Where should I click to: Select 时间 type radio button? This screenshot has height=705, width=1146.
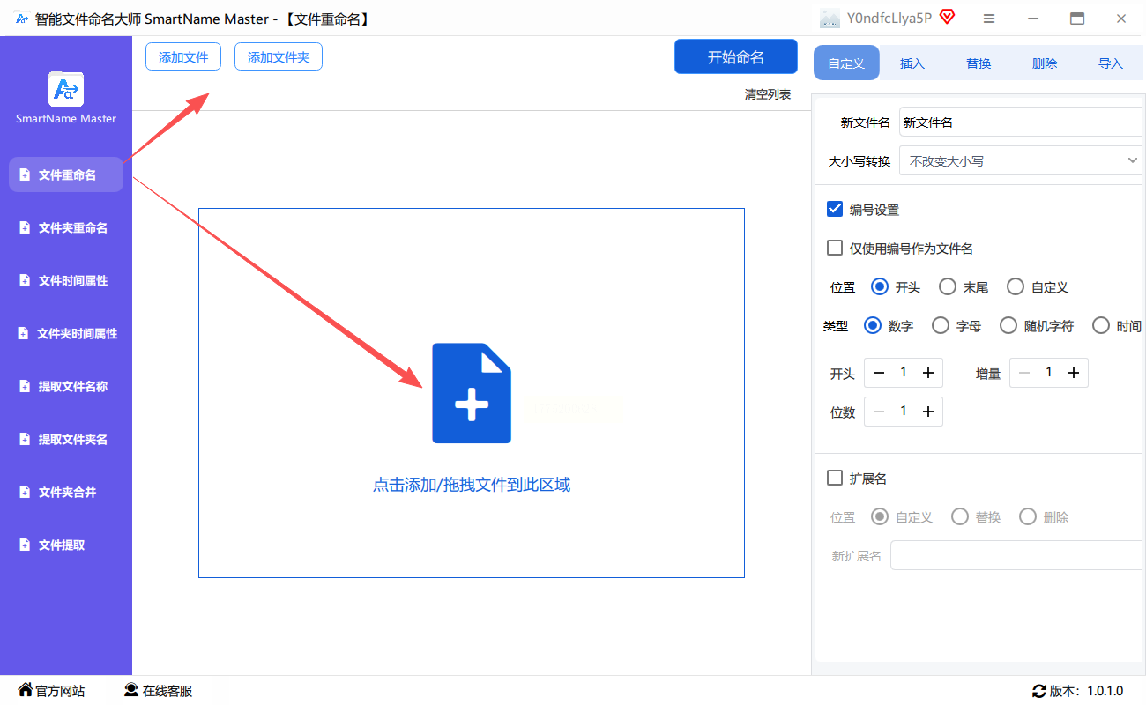[x=1101, y=325]
